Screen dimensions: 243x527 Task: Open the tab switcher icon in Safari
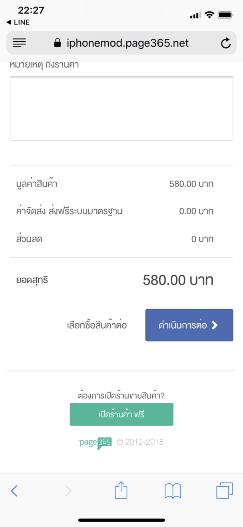[225, 491]
